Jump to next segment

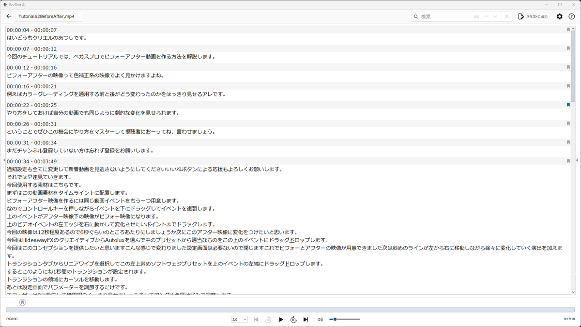tap(306, 320)
